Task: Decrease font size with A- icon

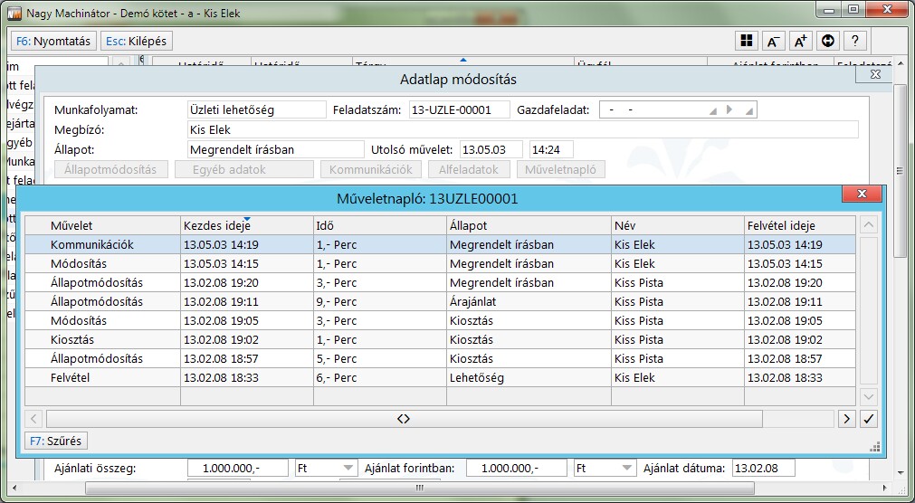Action: tap(773, 41)
